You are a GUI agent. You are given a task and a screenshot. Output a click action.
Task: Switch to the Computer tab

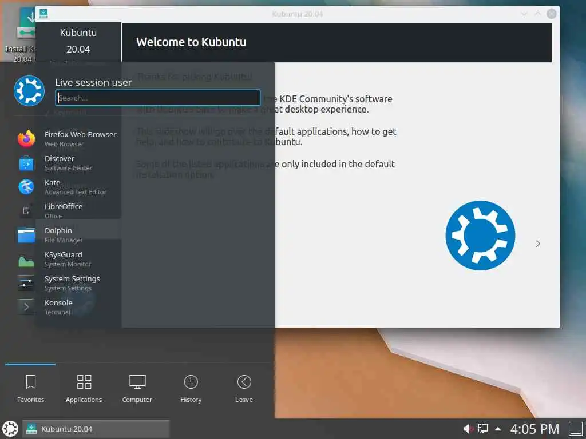coord(137,389)
